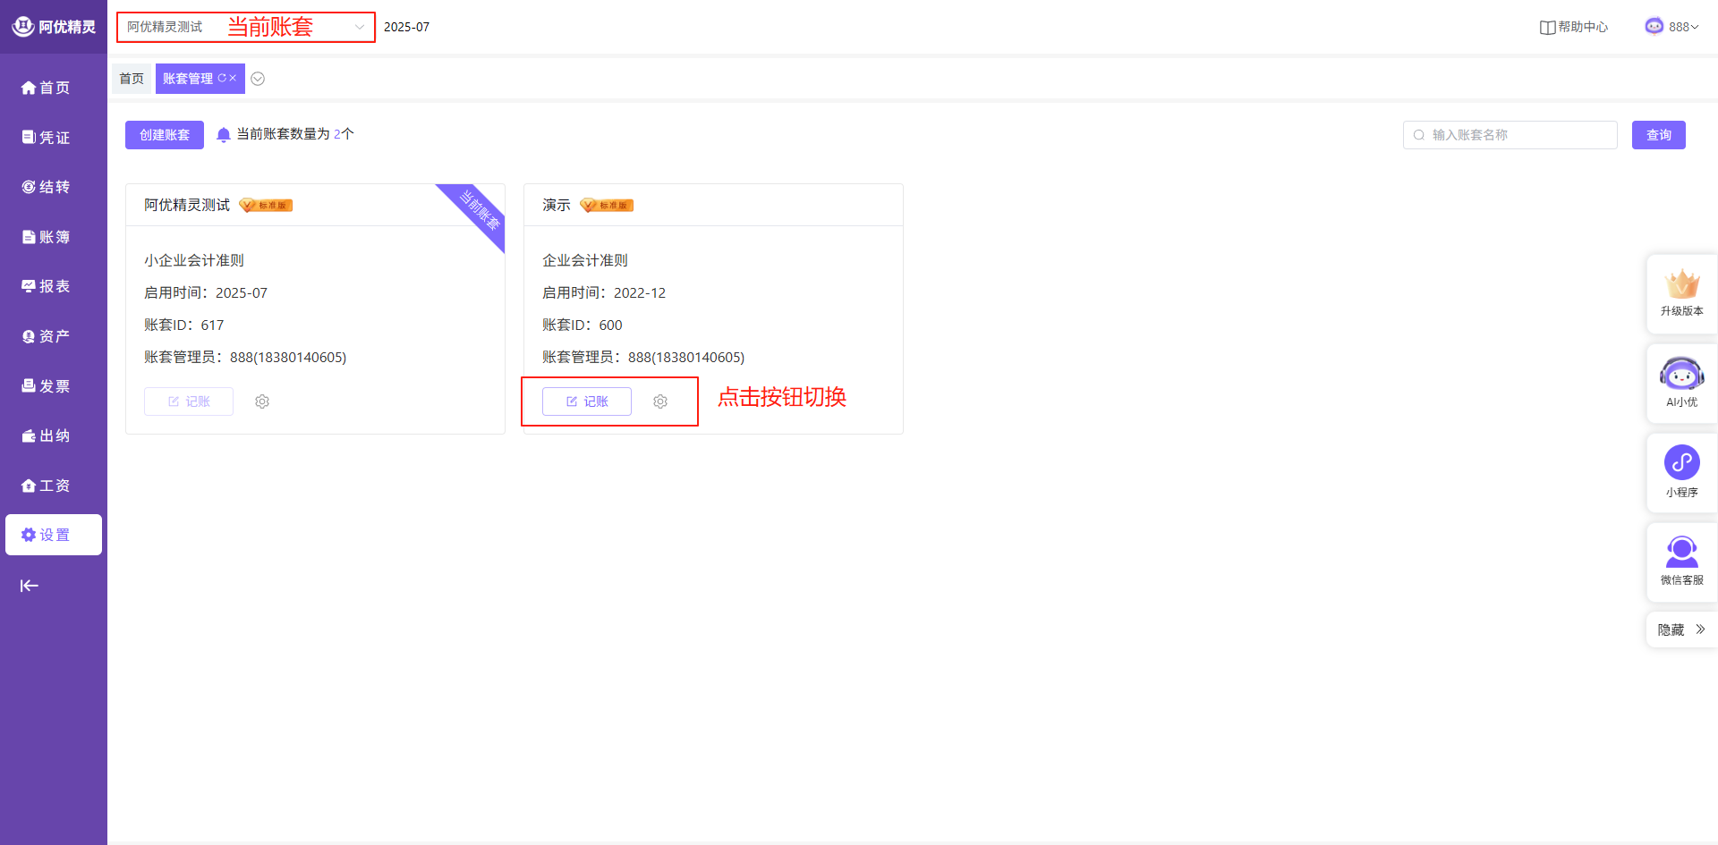1718x845 pixels.
Task: Click 记账 button on 演示 card
Action: tap(587, 401)
